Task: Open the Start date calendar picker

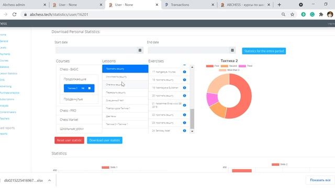Action: click(x=140, y=50)
